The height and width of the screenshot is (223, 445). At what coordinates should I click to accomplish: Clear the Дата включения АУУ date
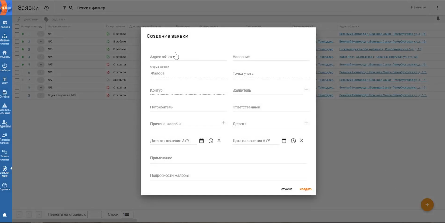pos(302,141)
